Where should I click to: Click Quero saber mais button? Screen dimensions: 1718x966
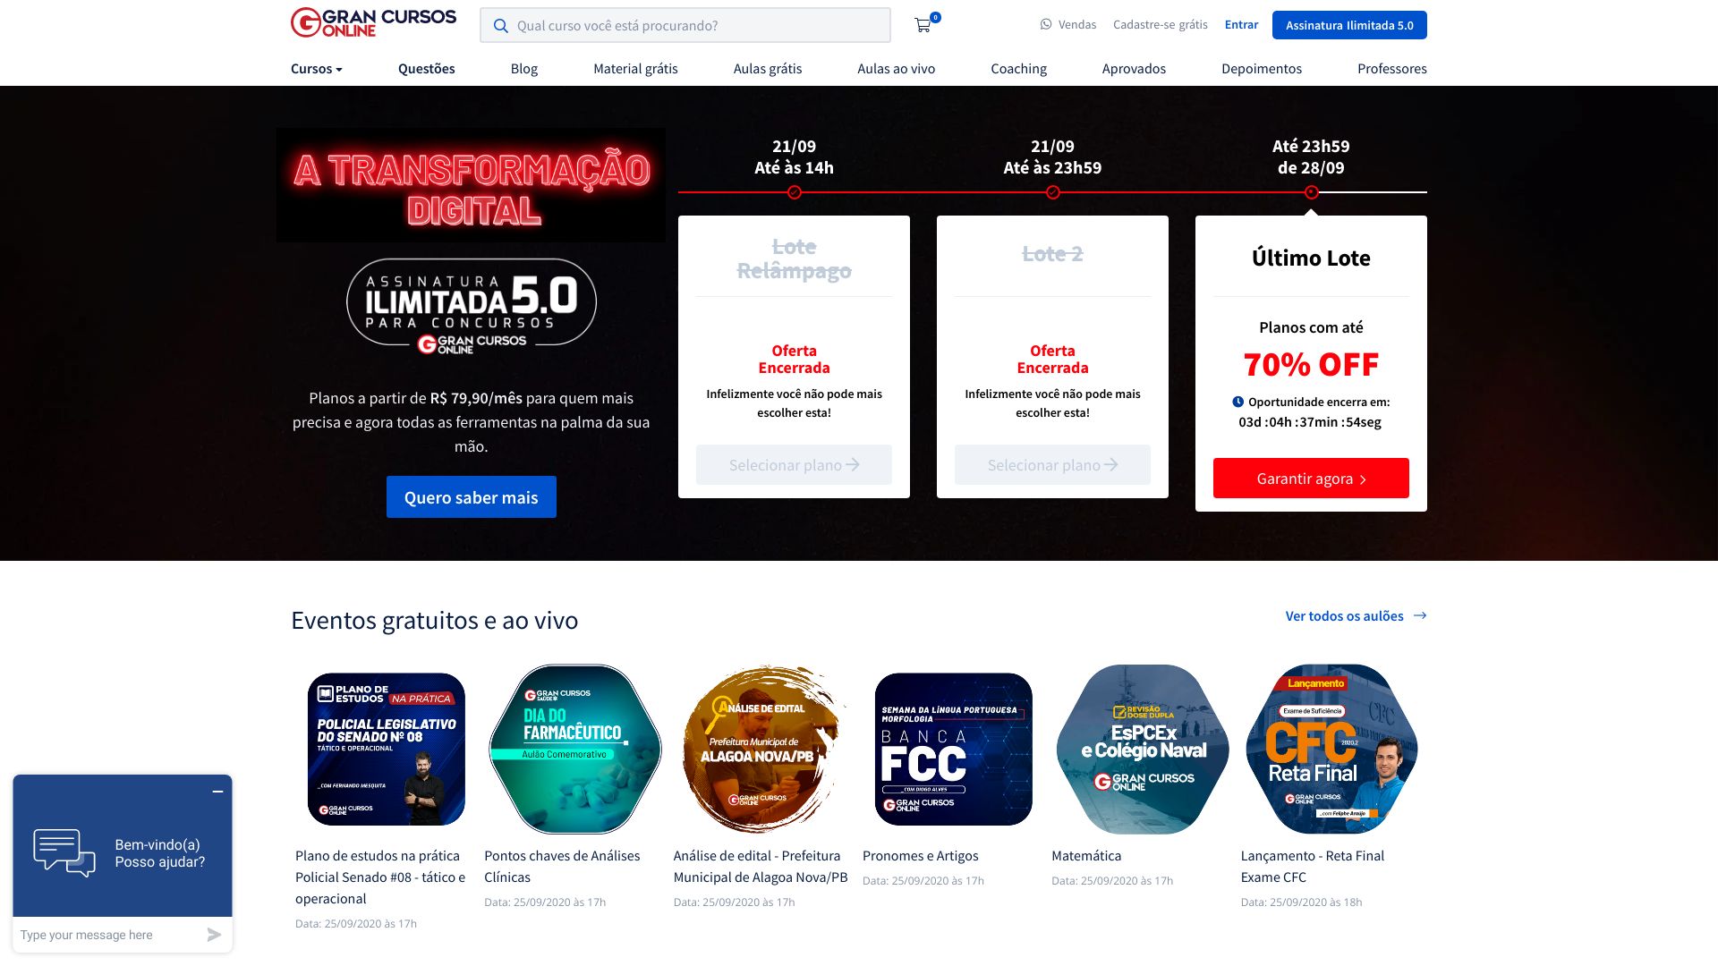(472, 497)
